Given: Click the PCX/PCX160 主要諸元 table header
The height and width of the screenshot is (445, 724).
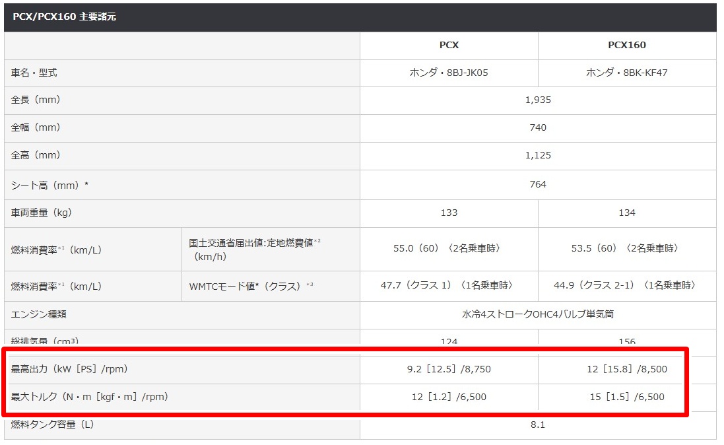Looking at the screenshot, I should tap(65, 17).
